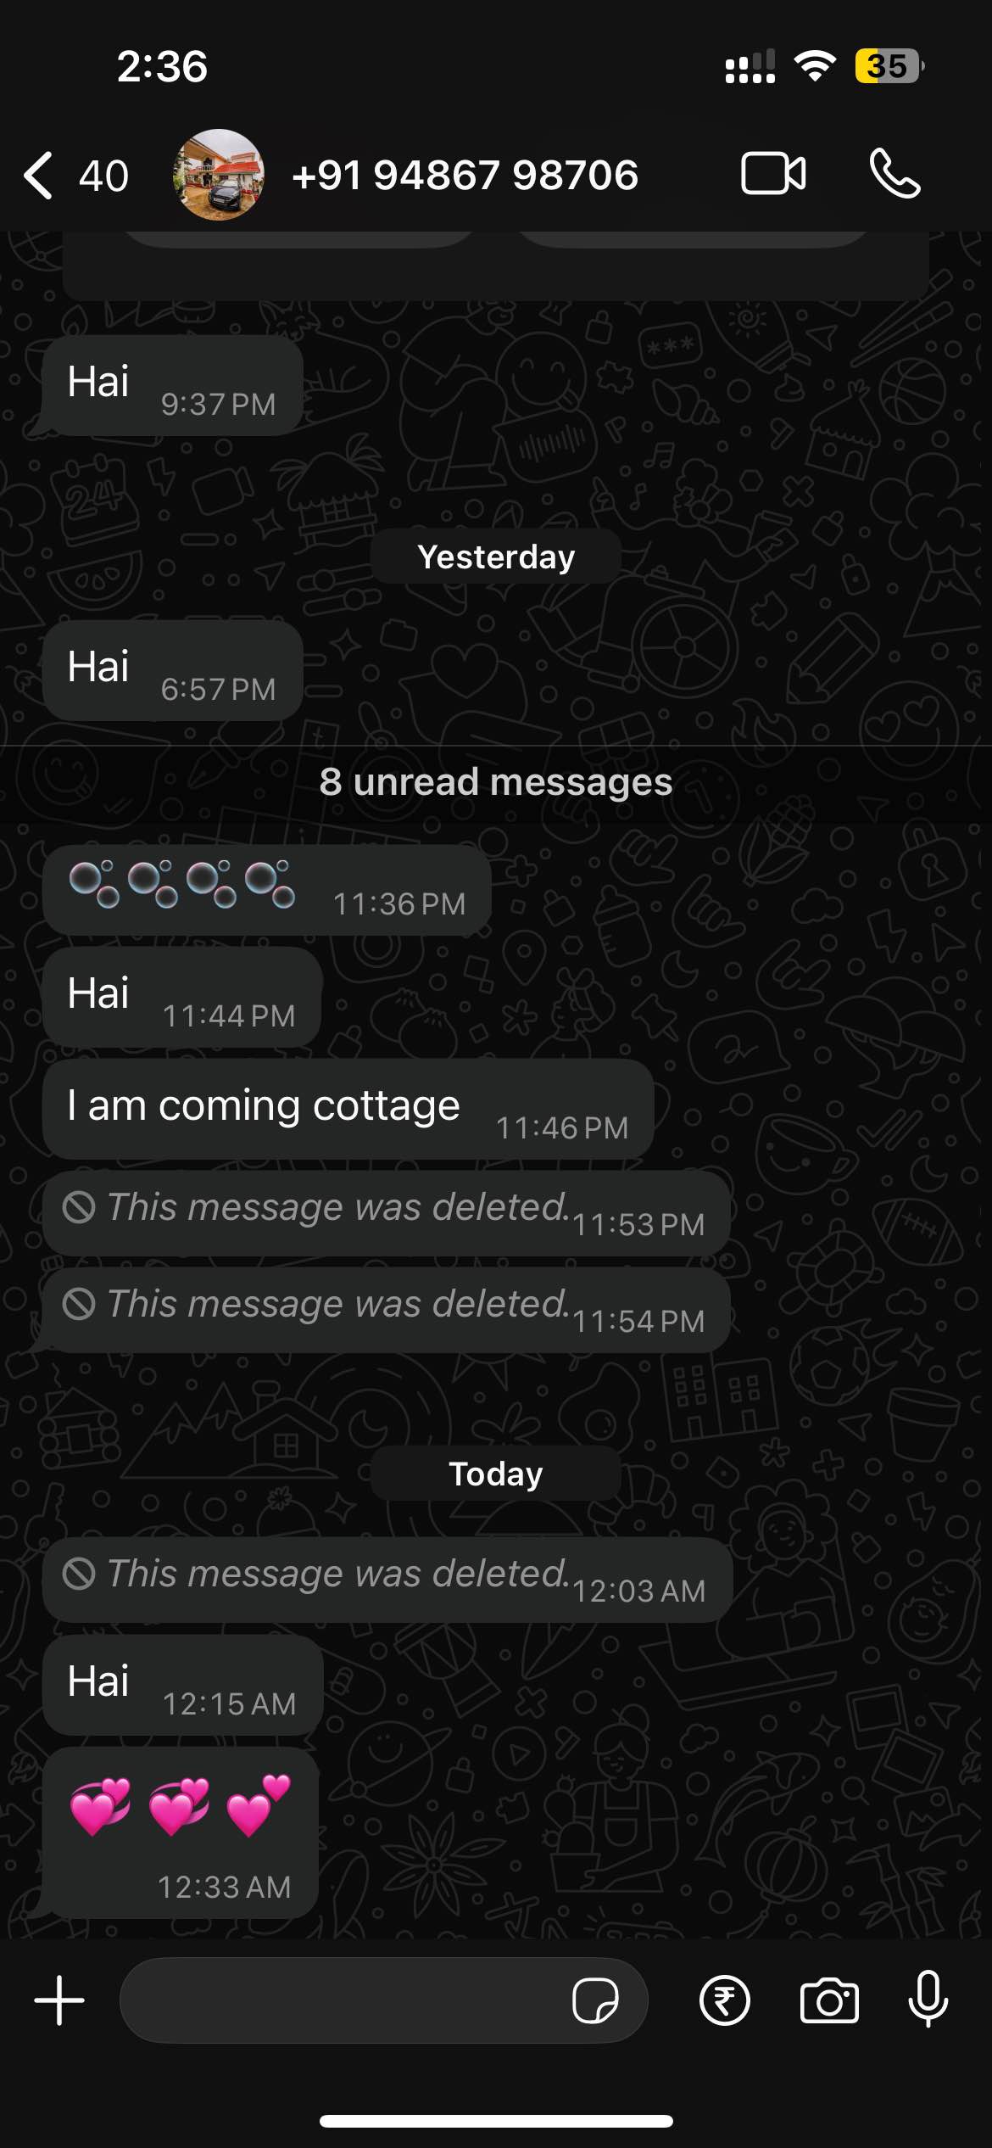The width and height of the screenshot is (992, 2148).
Task: Open contact profile picture thumbnail
Action: (x=219, y=175)
